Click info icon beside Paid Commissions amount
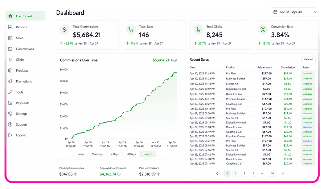325x189 pixels. click(159, 174)
